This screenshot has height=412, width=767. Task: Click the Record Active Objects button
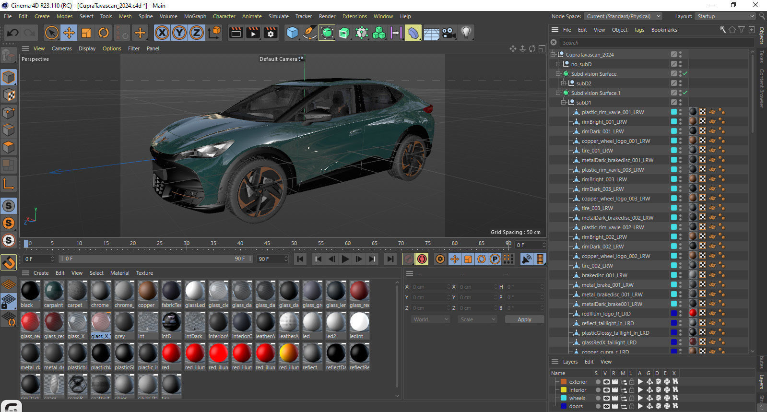pyautogui.click(x=408, y=259)
